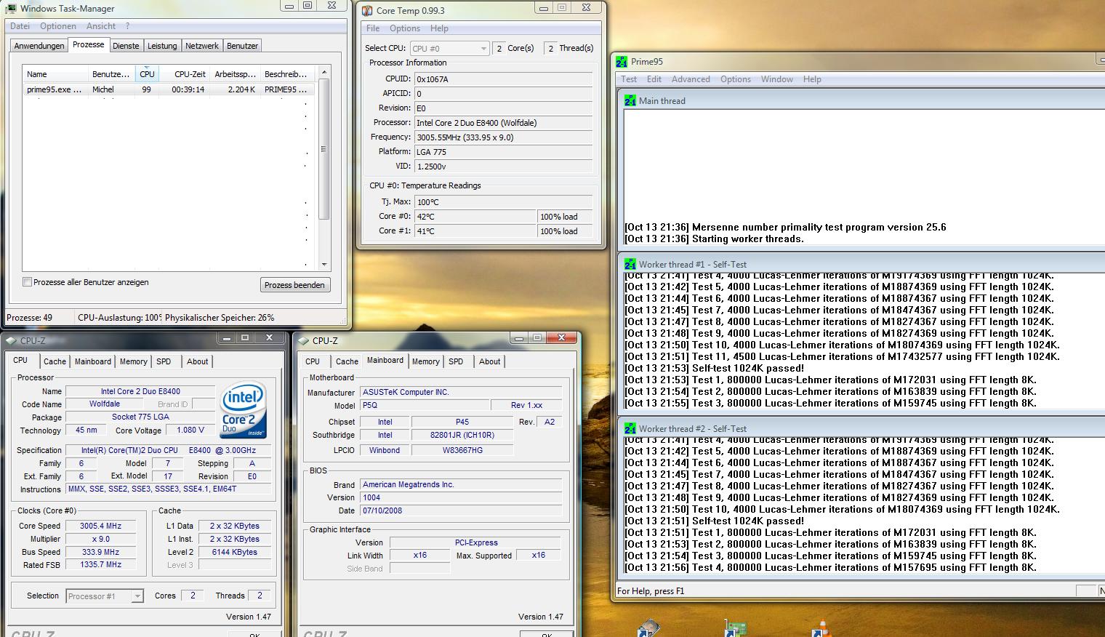Click the Prime95 window title icon

point(622,62)
